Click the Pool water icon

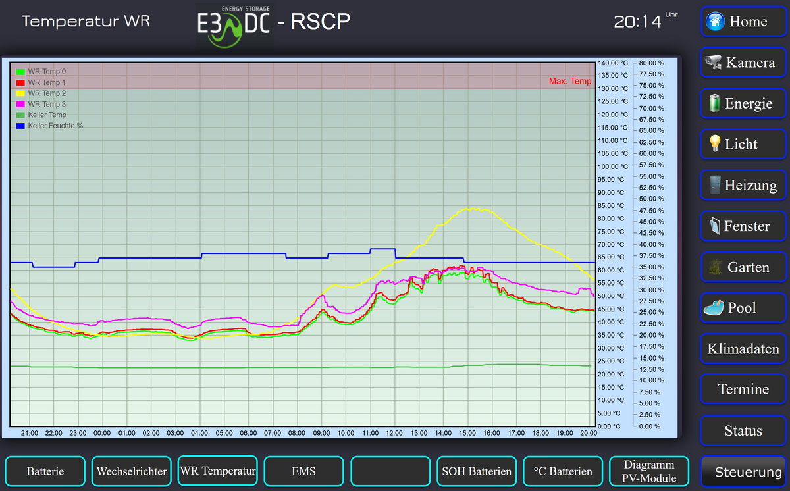pyautogui.click(x=714, y=307)
